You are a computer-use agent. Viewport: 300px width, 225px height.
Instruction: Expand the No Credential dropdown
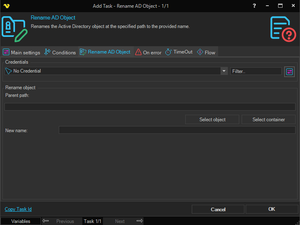click(x=224, y=71)
